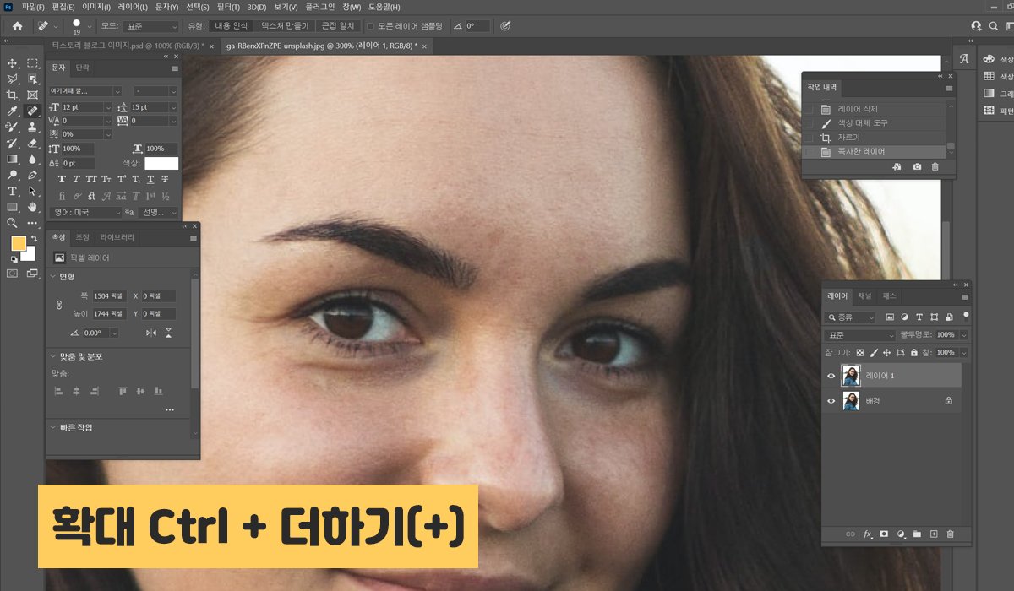Select the Blur tool droplet icon
The height and width of the screenshot is (591, 1014).
coord(33,160)
